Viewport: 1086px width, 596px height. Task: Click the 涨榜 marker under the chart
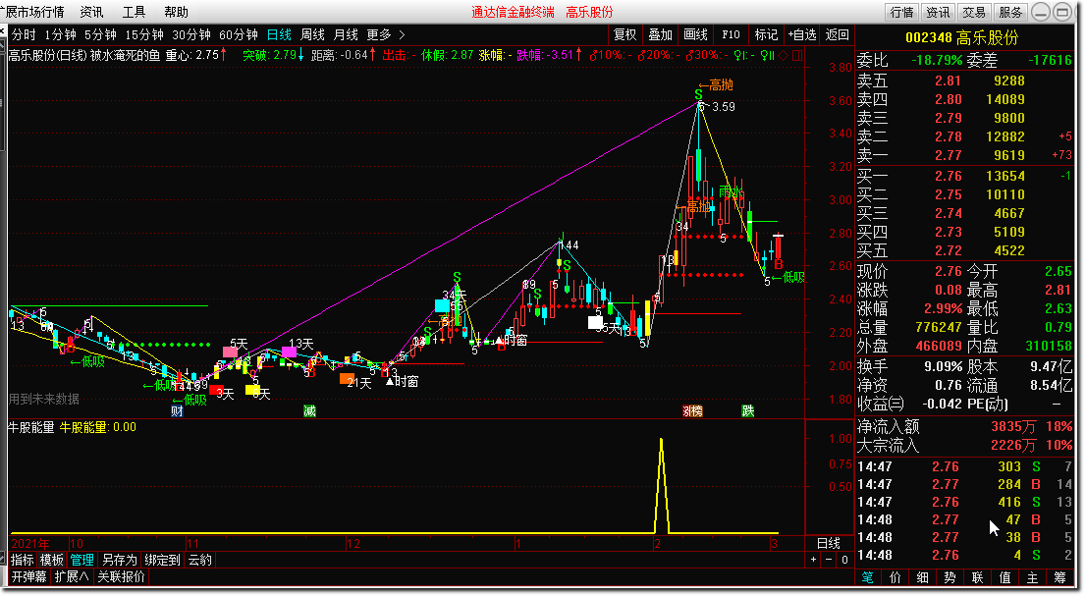point(692,411)
